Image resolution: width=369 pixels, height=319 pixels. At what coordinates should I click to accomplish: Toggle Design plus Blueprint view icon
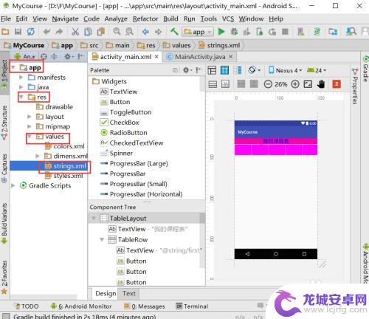click(238, 70)
